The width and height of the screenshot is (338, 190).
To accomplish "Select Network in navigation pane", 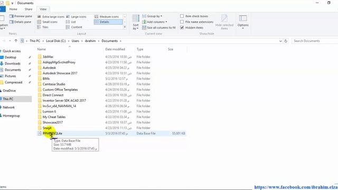I will coord(8,107).
